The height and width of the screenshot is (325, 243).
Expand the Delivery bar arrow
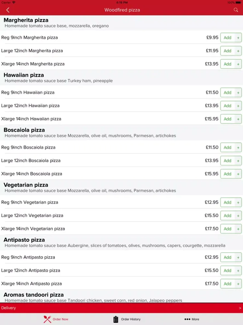click(x=240, y=308)
